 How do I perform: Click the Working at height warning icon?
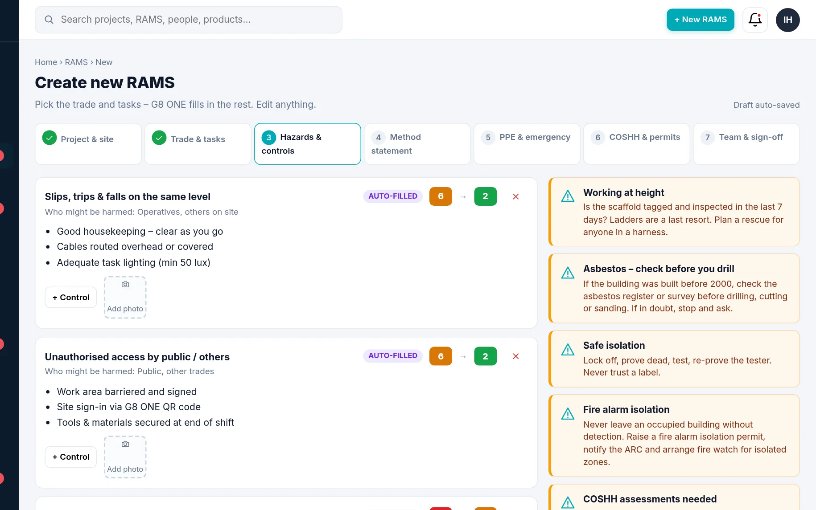coord(568,196)
